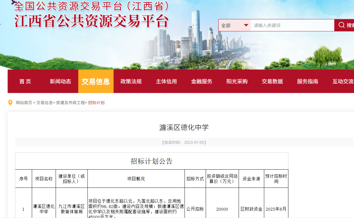
Task: Click the 项目概况 column header
Action: [136, 179]
